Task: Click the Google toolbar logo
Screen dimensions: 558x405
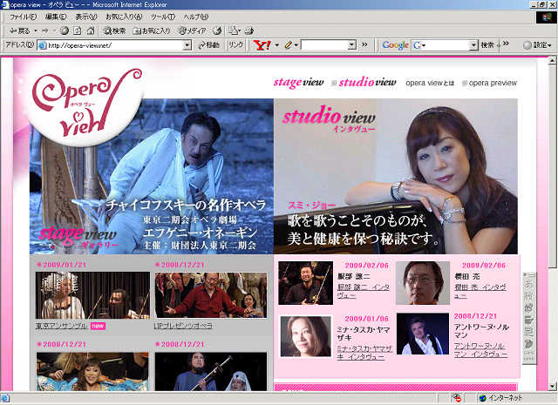Action: coord(395,45)
